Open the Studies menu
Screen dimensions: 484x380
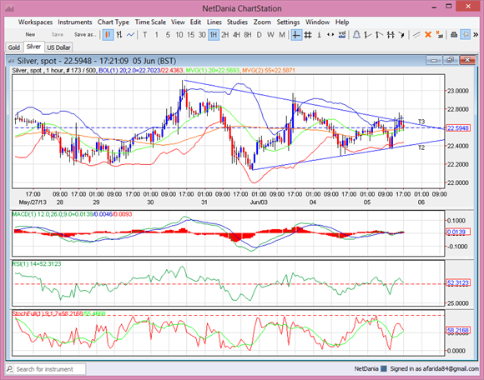tap(237, 22)
